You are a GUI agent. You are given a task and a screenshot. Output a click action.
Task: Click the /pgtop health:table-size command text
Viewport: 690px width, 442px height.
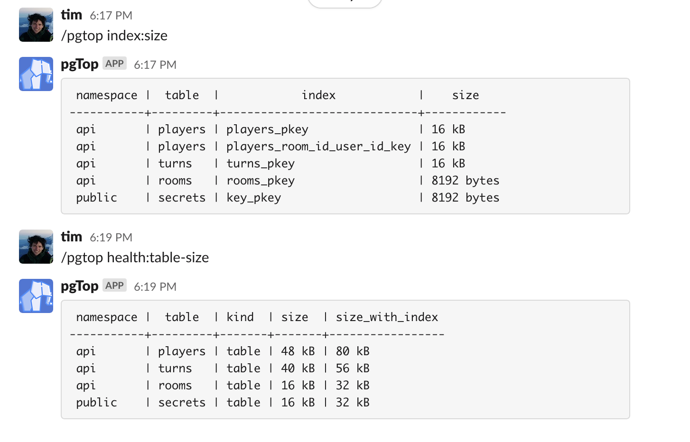[x=135, y=258]
